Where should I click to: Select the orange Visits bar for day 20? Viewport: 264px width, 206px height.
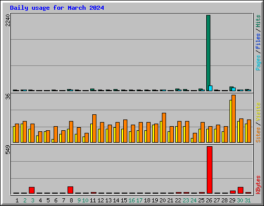point(164,128)
